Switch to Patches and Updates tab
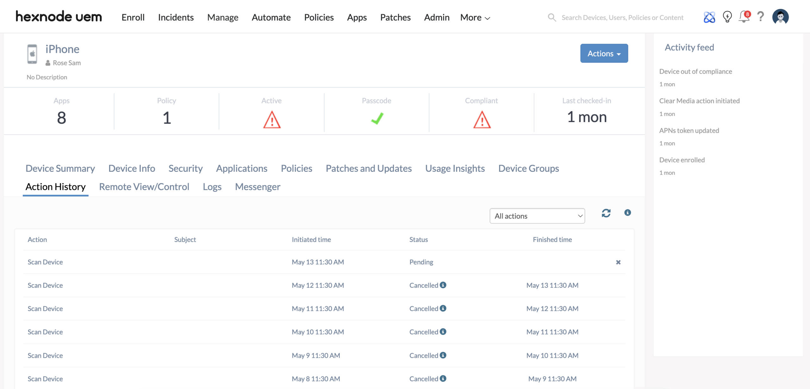Image resolution: width=810 pixels, height=389 pixels. pos(369,168)
